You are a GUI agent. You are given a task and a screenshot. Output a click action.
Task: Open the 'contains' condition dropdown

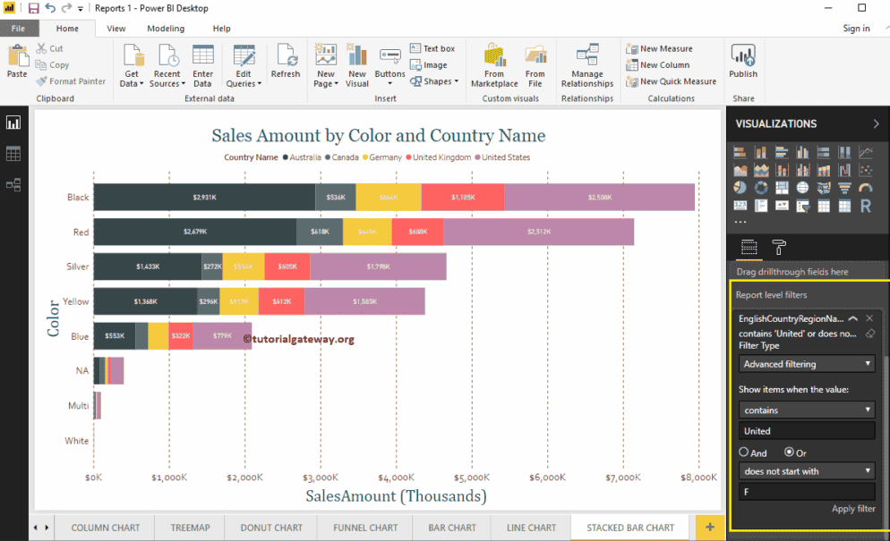click(x=806, y=410)
